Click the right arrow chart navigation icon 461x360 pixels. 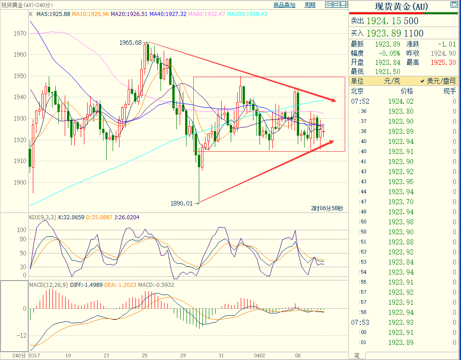[x=336, y=5]
